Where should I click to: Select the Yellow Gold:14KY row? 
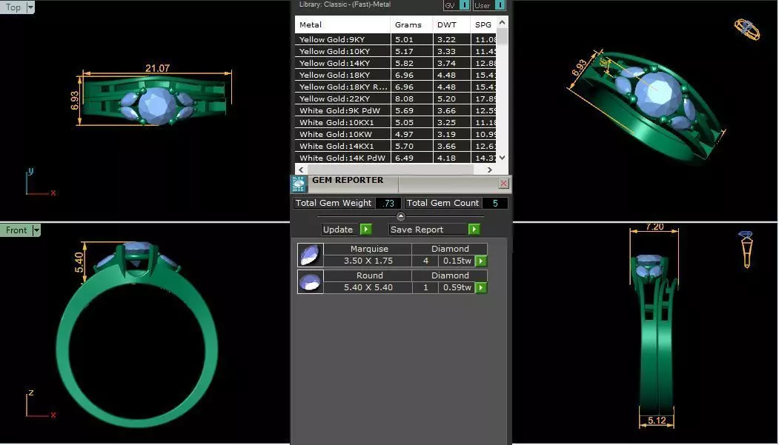pyautogui.click(x=396, y=63)
